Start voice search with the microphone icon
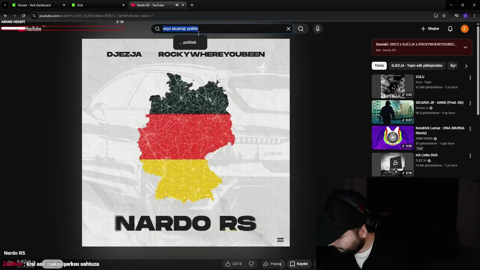 point(318,29)
